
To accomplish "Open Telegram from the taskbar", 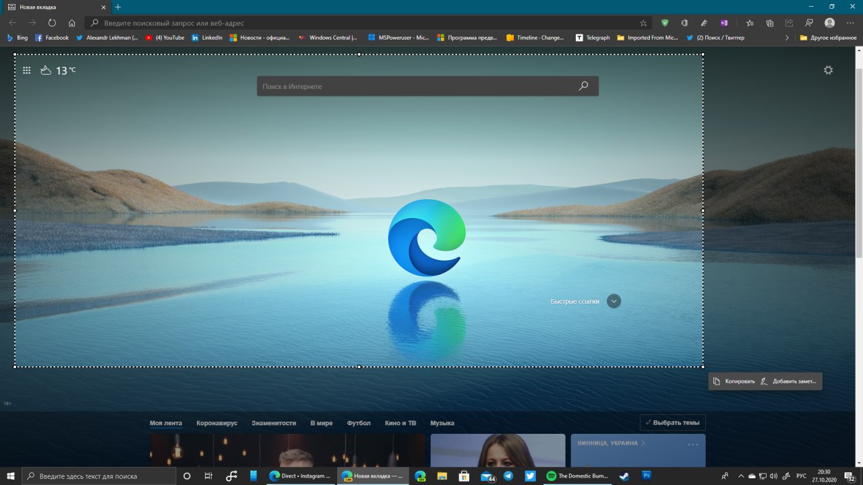I will (x=508, y=476).
